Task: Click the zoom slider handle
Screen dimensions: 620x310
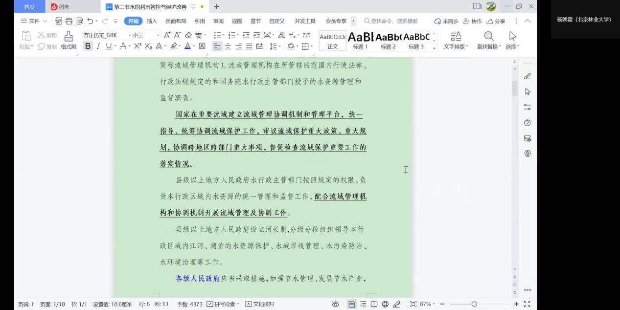Action: (x=474, y=304)
